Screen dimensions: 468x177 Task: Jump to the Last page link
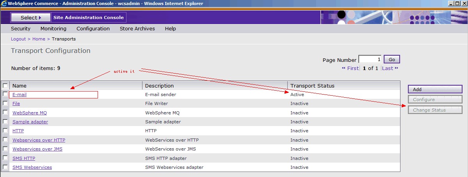pyautogui.click(x=390, y=68)
